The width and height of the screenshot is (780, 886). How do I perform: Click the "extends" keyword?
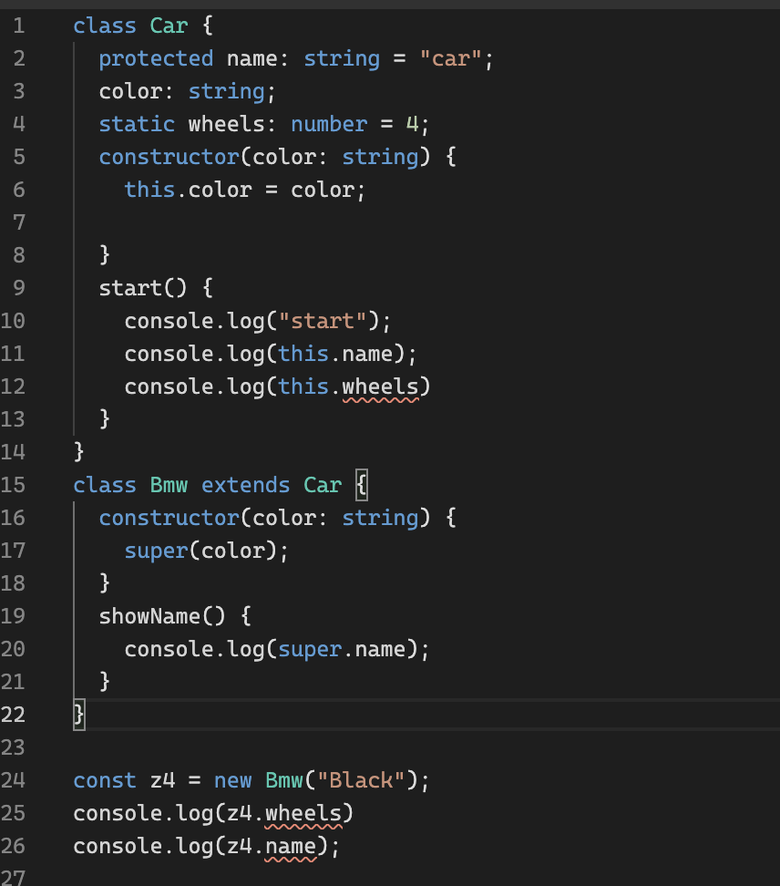246,485
